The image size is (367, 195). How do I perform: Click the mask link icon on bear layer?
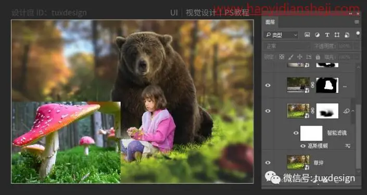point(313,85)
